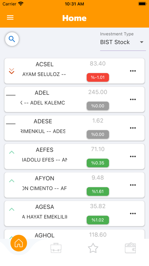Open more options for ADEL
Screen dimensions: 149x266
coord(133,99)
